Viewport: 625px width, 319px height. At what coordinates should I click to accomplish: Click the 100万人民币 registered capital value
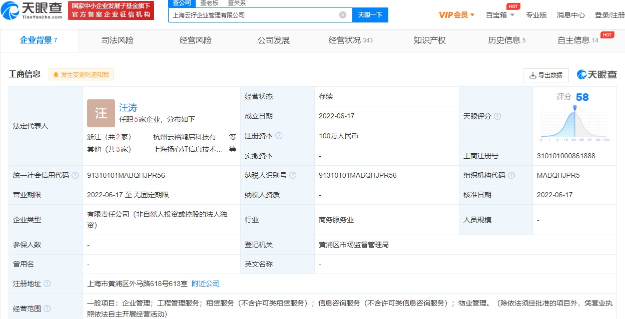338,136
